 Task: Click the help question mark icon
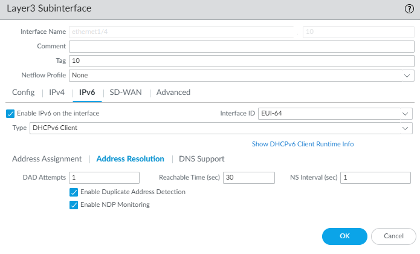[x=409, y=9]
